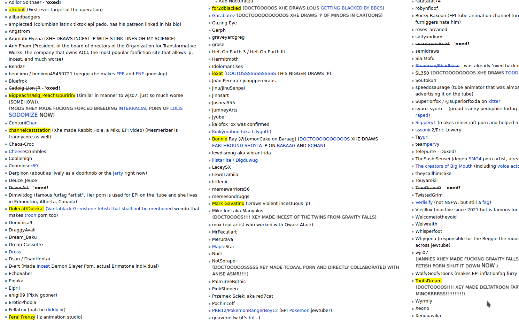Click the 'saltyxodium' entry
This screenshot has width=519, height=321.
(429, 37)
